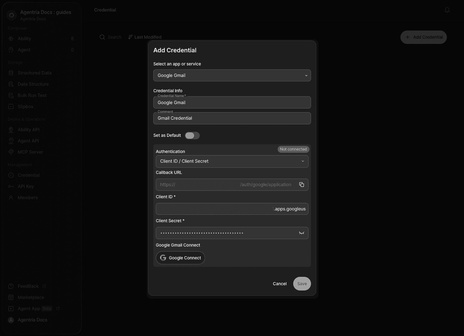This screenshot has width=464, height=336.
Task: Click the API Key sidebar icon
Action: pos(11,186)
